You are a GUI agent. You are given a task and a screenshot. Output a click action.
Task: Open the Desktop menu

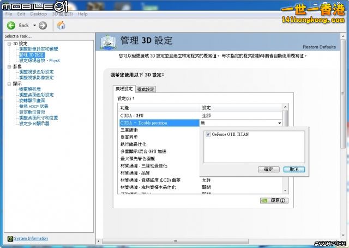pos(38,14)
